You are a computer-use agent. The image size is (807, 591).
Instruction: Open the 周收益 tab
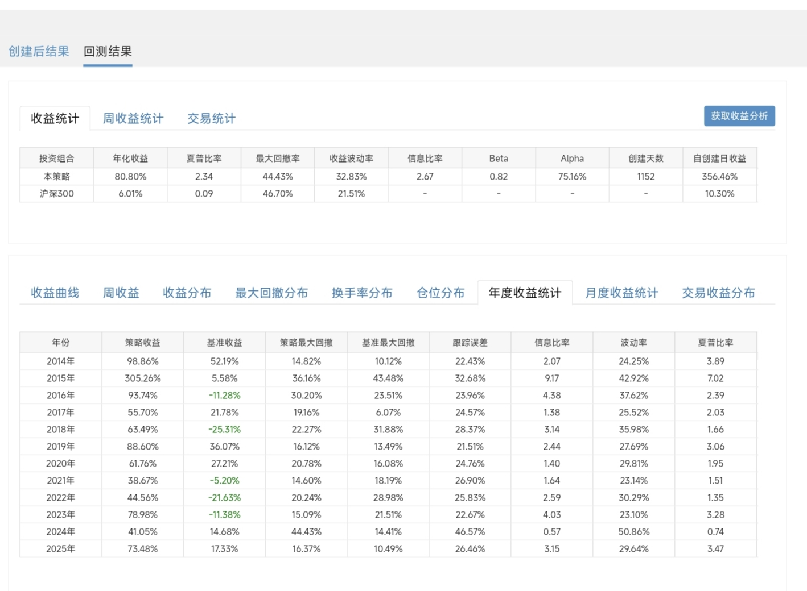[121, 293]
